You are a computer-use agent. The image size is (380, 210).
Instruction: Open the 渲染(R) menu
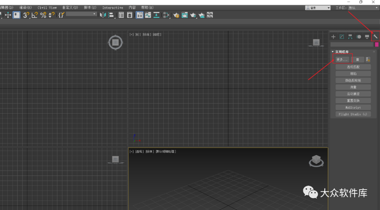[x=25, y=7]
